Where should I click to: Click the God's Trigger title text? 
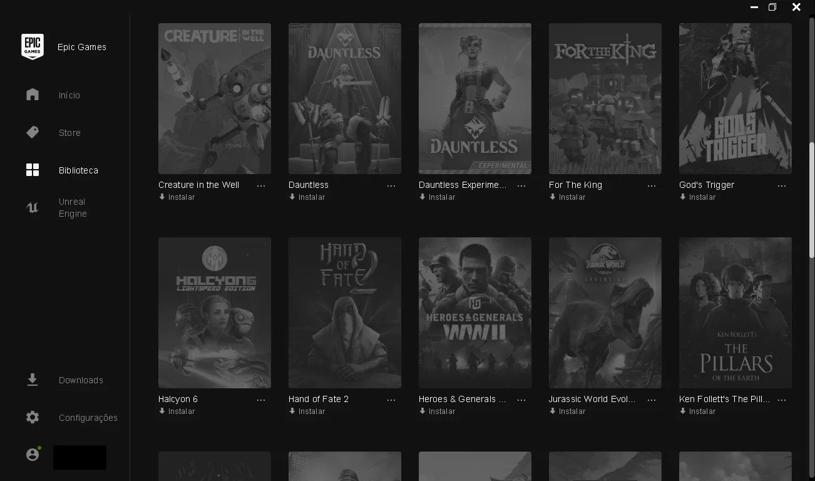[x=707, y=185]
